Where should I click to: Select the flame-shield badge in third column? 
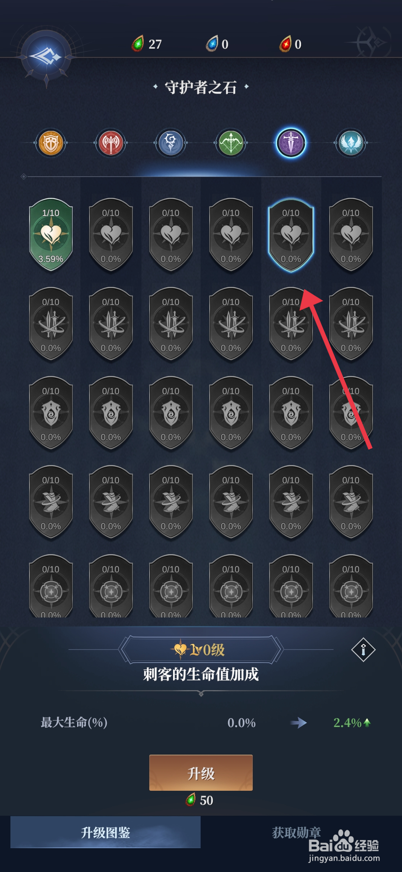click(171, 413)
